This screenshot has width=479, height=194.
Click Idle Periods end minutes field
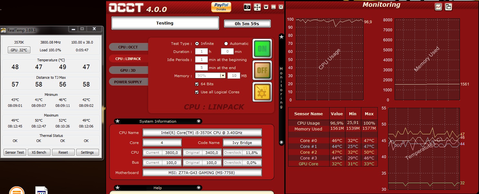tap(201, 67)
